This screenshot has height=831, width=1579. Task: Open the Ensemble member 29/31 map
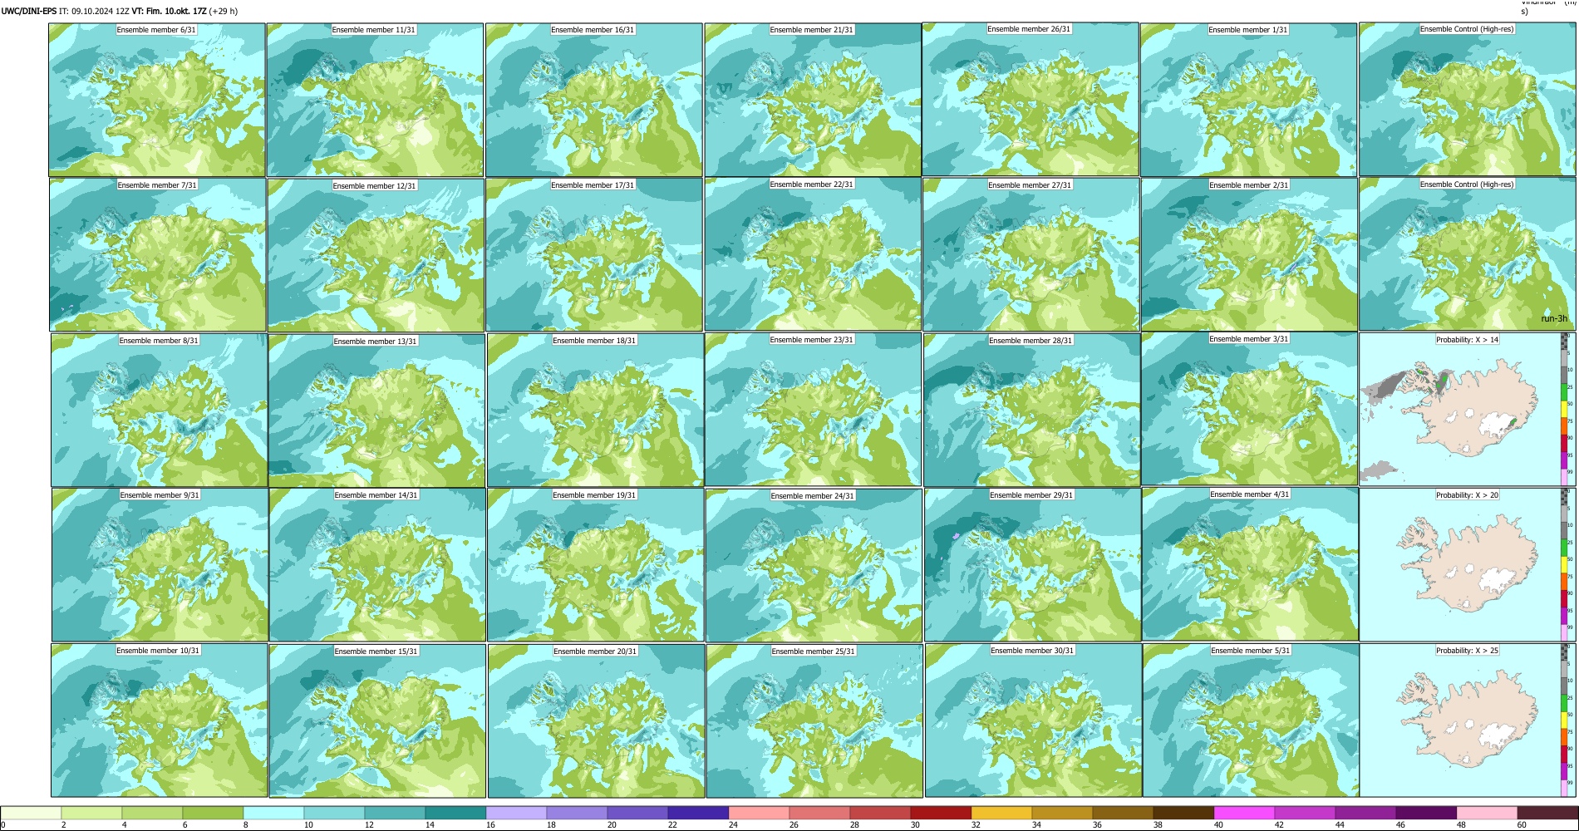(x=1032, y=564)
